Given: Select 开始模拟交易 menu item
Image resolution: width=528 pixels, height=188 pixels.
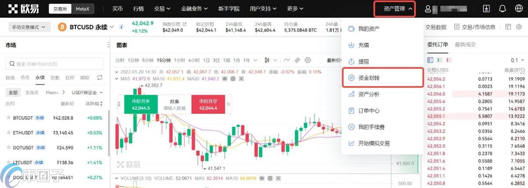Looking at the screenshot, I should [383, 143].
